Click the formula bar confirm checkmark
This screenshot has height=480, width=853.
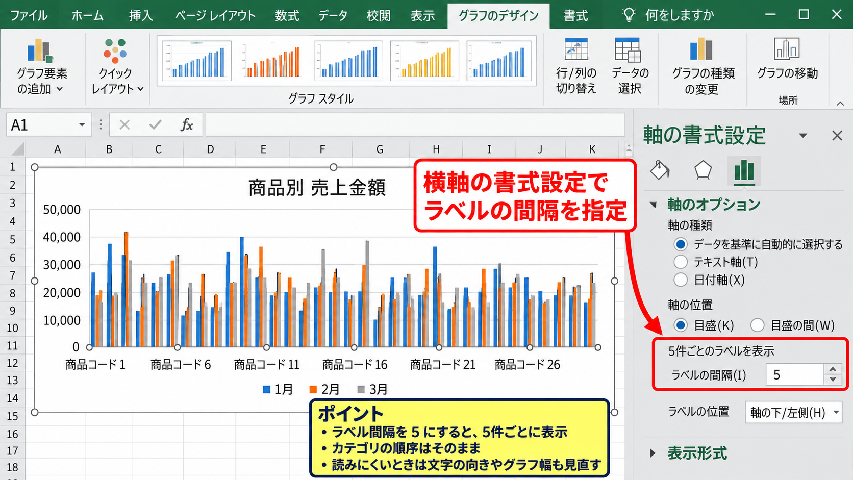[156, 125]
